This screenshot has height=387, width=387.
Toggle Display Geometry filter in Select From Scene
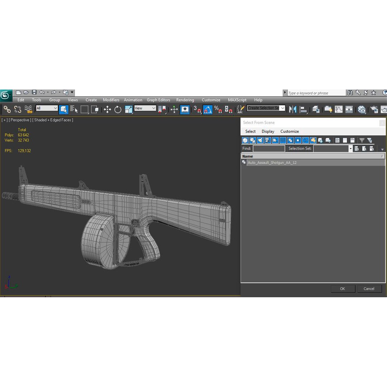[x=245, y=140]
